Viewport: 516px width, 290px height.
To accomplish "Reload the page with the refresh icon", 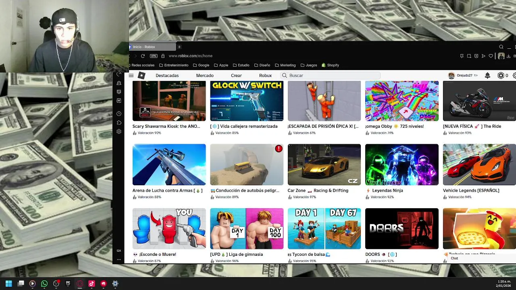I will tap(143, 56).
